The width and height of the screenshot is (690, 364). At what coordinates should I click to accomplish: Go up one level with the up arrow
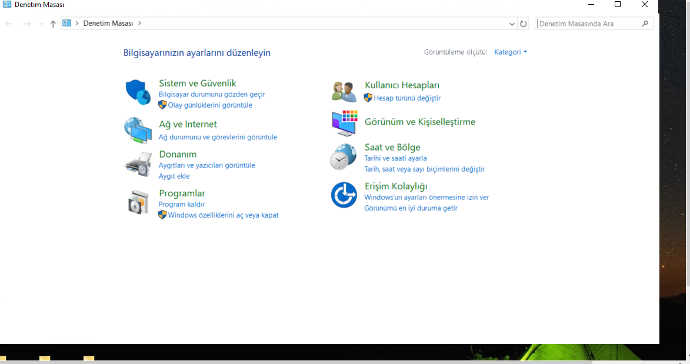(x=53, y=24)
